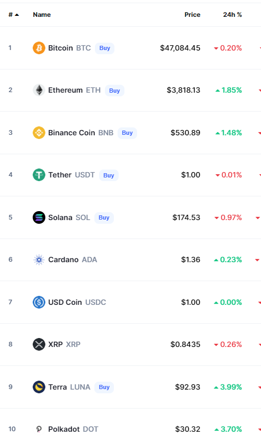Click the Ethereum diamond logo icon

39,90
